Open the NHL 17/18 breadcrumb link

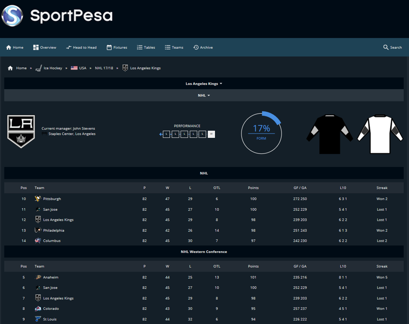104,68
